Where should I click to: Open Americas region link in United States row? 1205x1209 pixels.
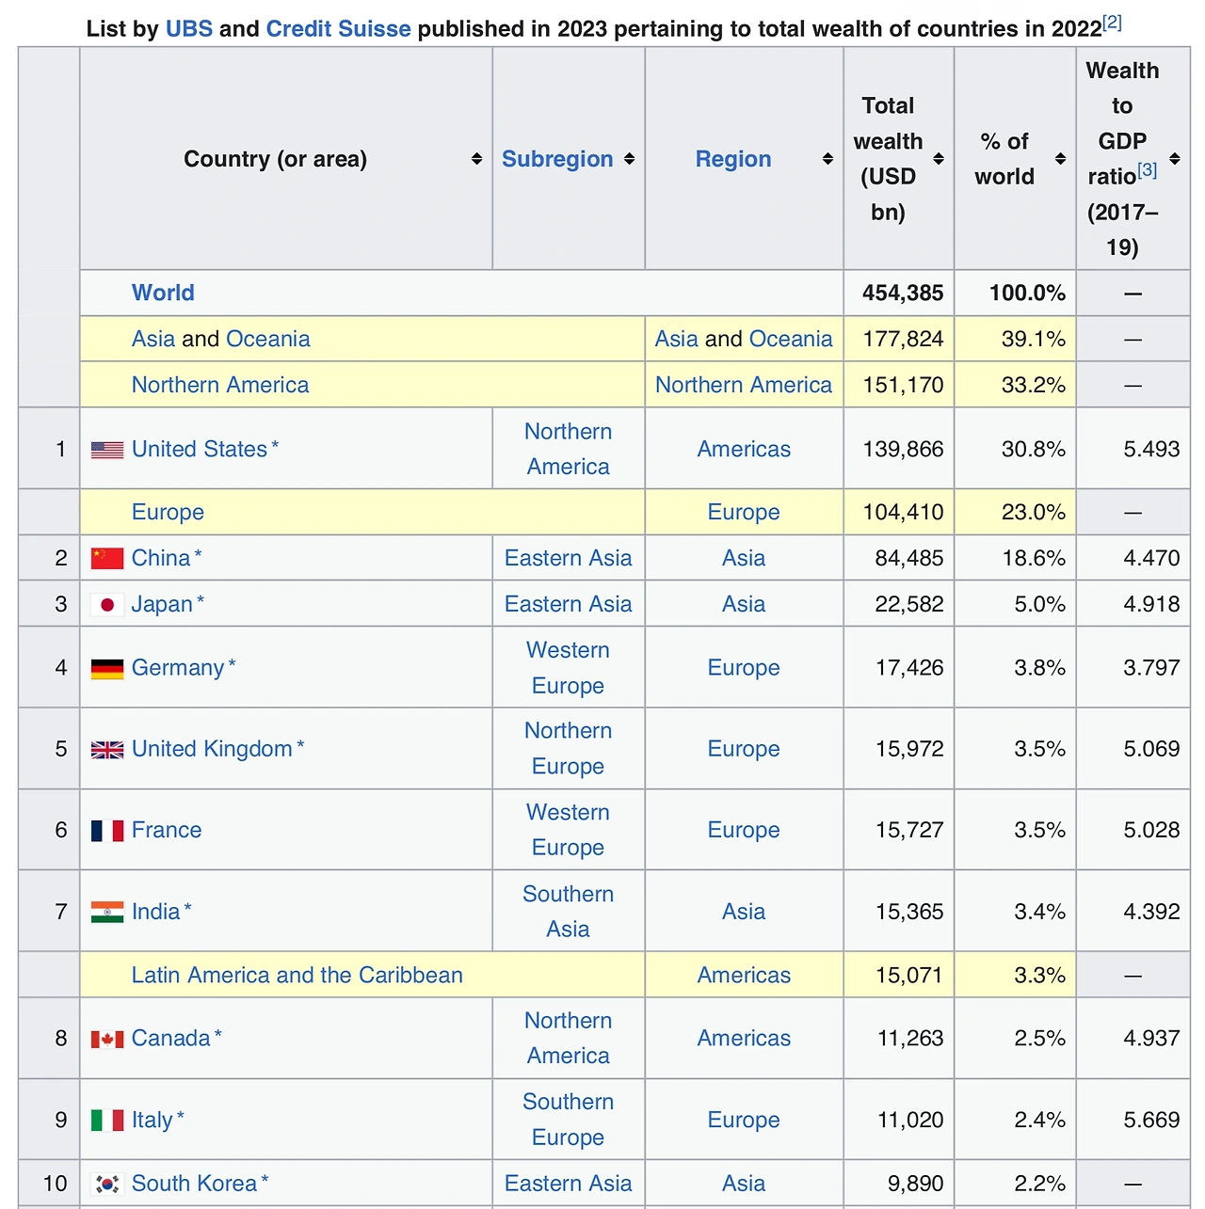click(x=744, y=450)
